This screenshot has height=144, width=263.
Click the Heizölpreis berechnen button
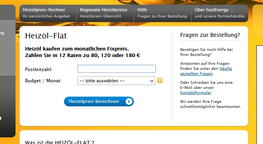[99, 101]
